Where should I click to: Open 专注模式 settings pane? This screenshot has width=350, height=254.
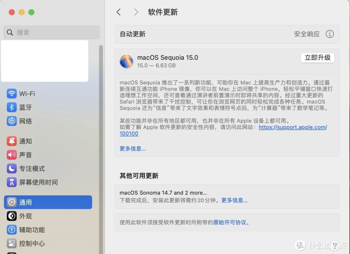click(32, 169)
